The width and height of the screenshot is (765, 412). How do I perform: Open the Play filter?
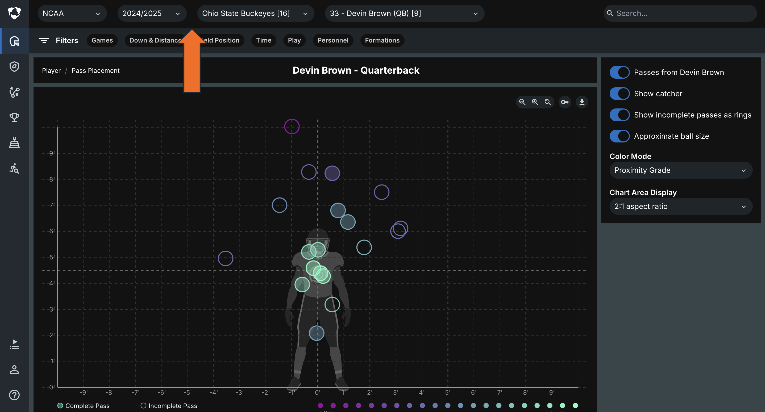294,40
